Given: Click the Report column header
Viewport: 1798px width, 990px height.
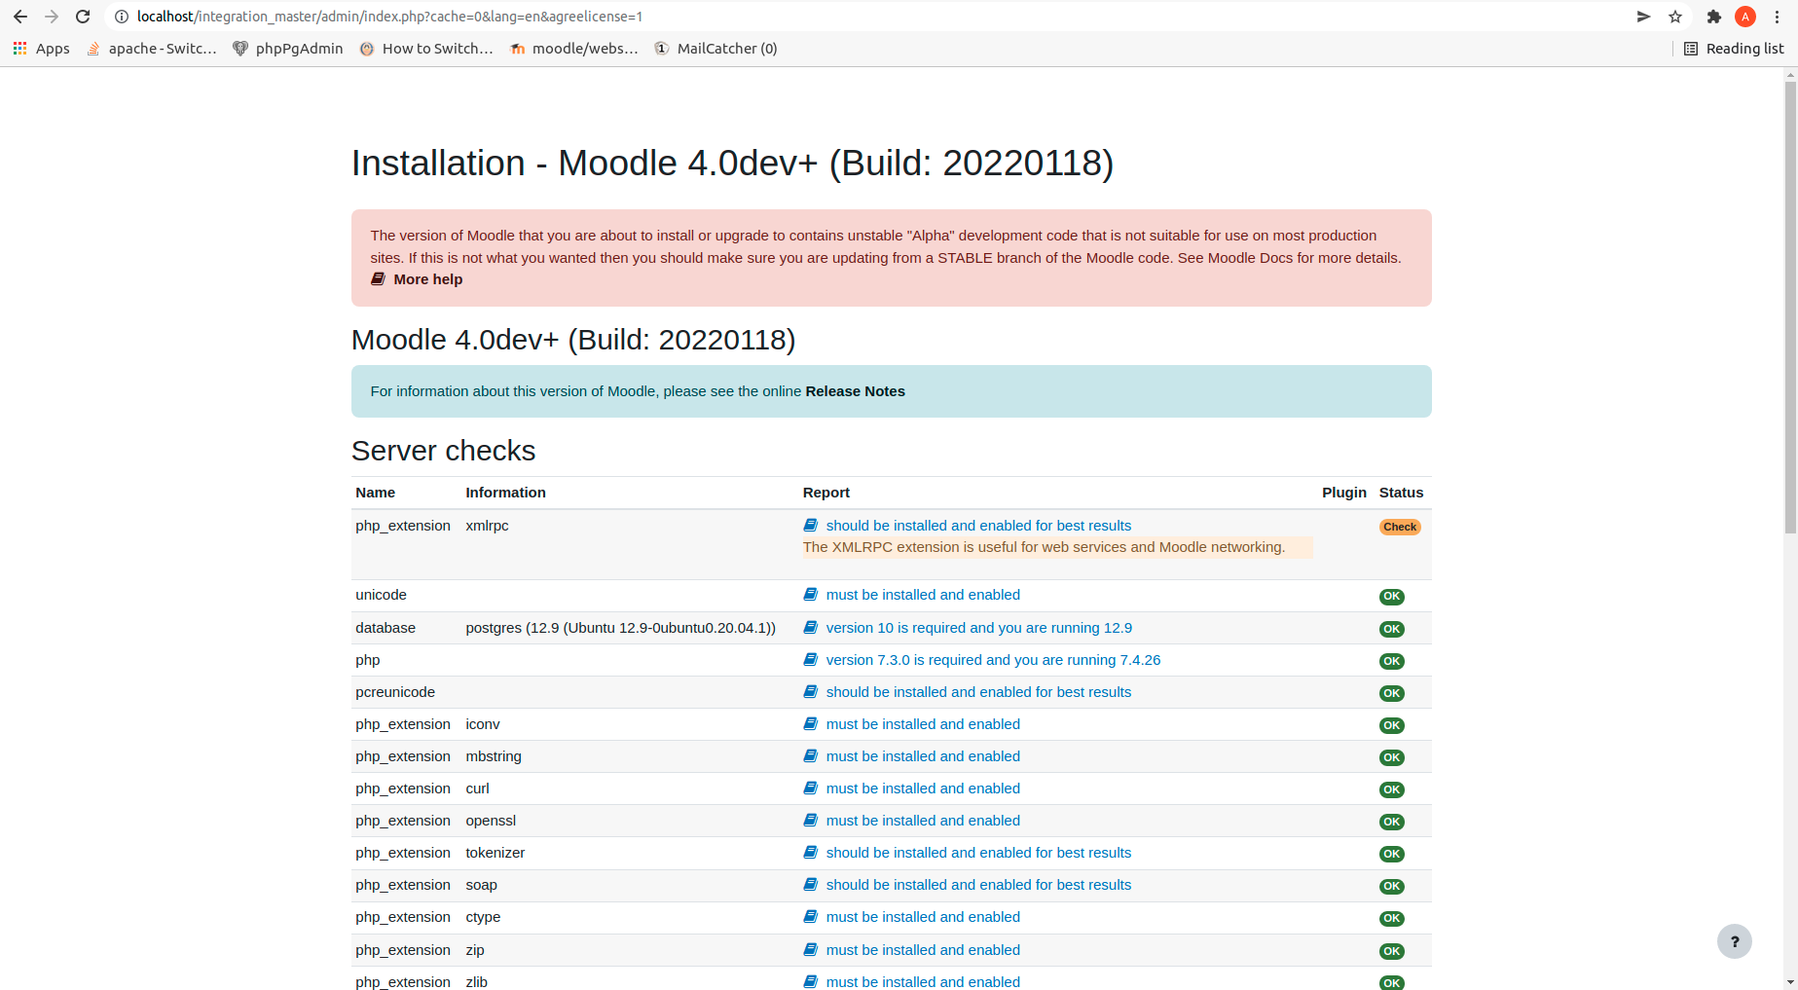Looking at the screenshot, I should point(826,493).
